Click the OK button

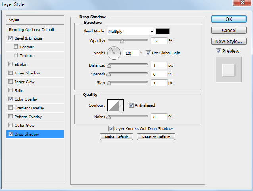[229, 19]
